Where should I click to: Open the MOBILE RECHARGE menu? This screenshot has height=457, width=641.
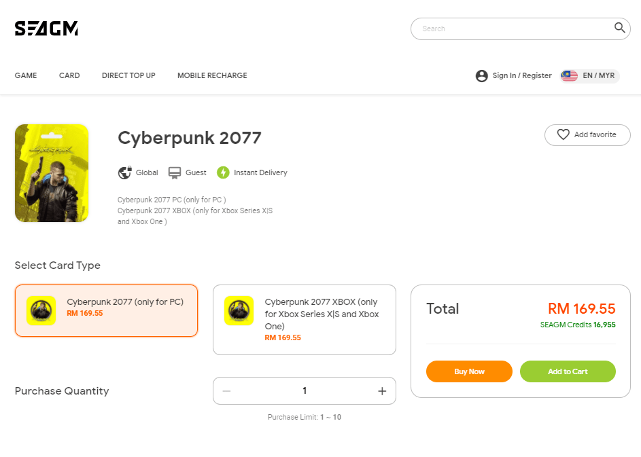(x=212, y=75)
